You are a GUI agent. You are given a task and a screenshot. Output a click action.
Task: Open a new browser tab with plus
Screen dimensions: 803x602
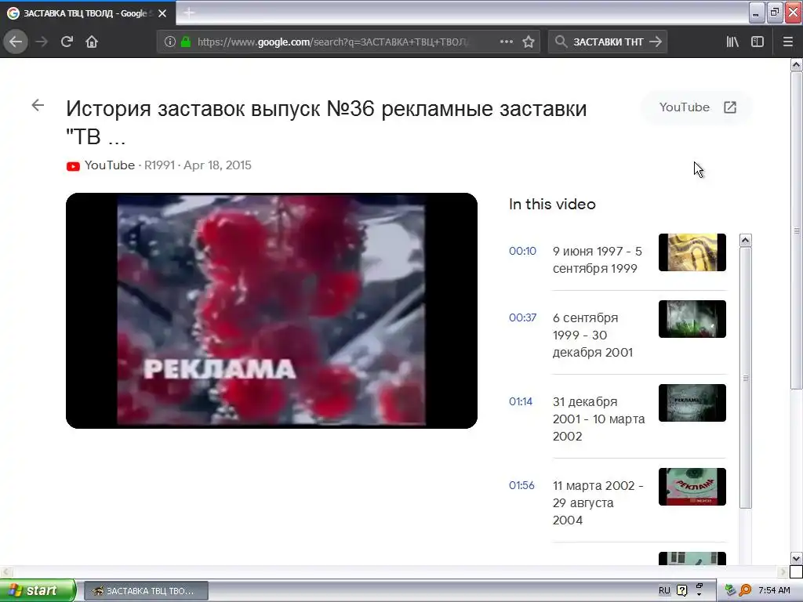click(189, 13)
